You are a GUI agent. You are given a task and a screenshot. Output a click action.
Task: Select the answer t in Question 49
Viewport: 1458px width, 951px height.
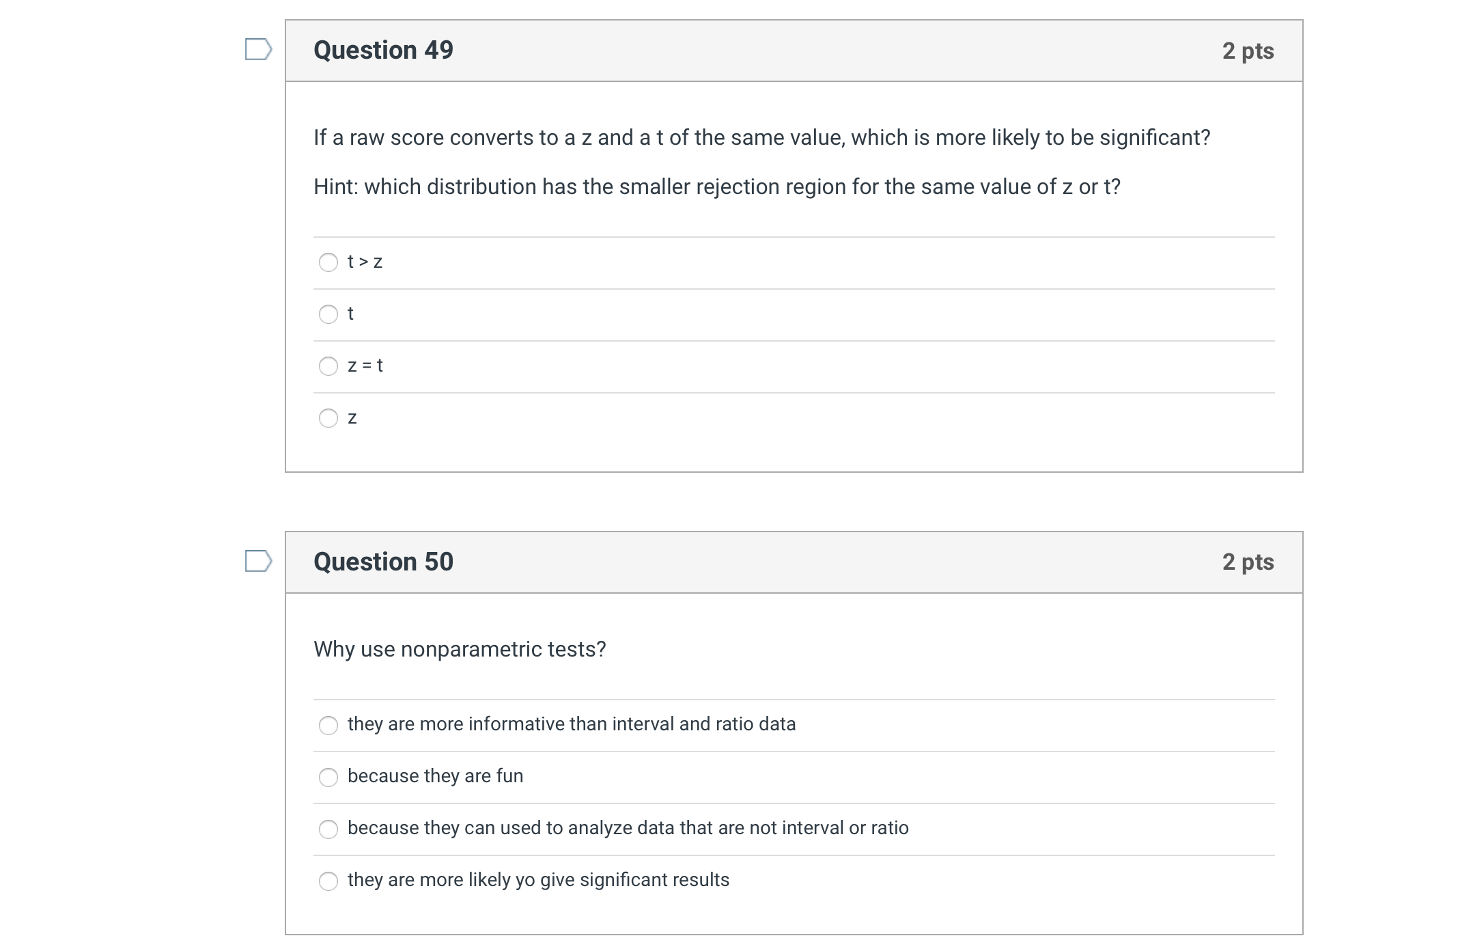click(328, 314)
